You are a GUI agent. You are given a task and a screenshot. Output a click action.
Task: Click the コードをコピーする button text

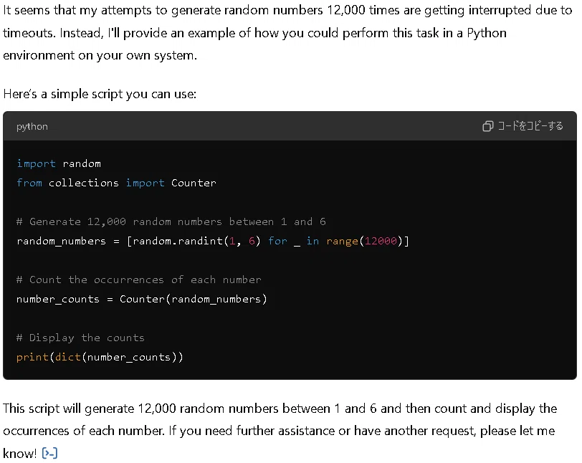point(530,126)
